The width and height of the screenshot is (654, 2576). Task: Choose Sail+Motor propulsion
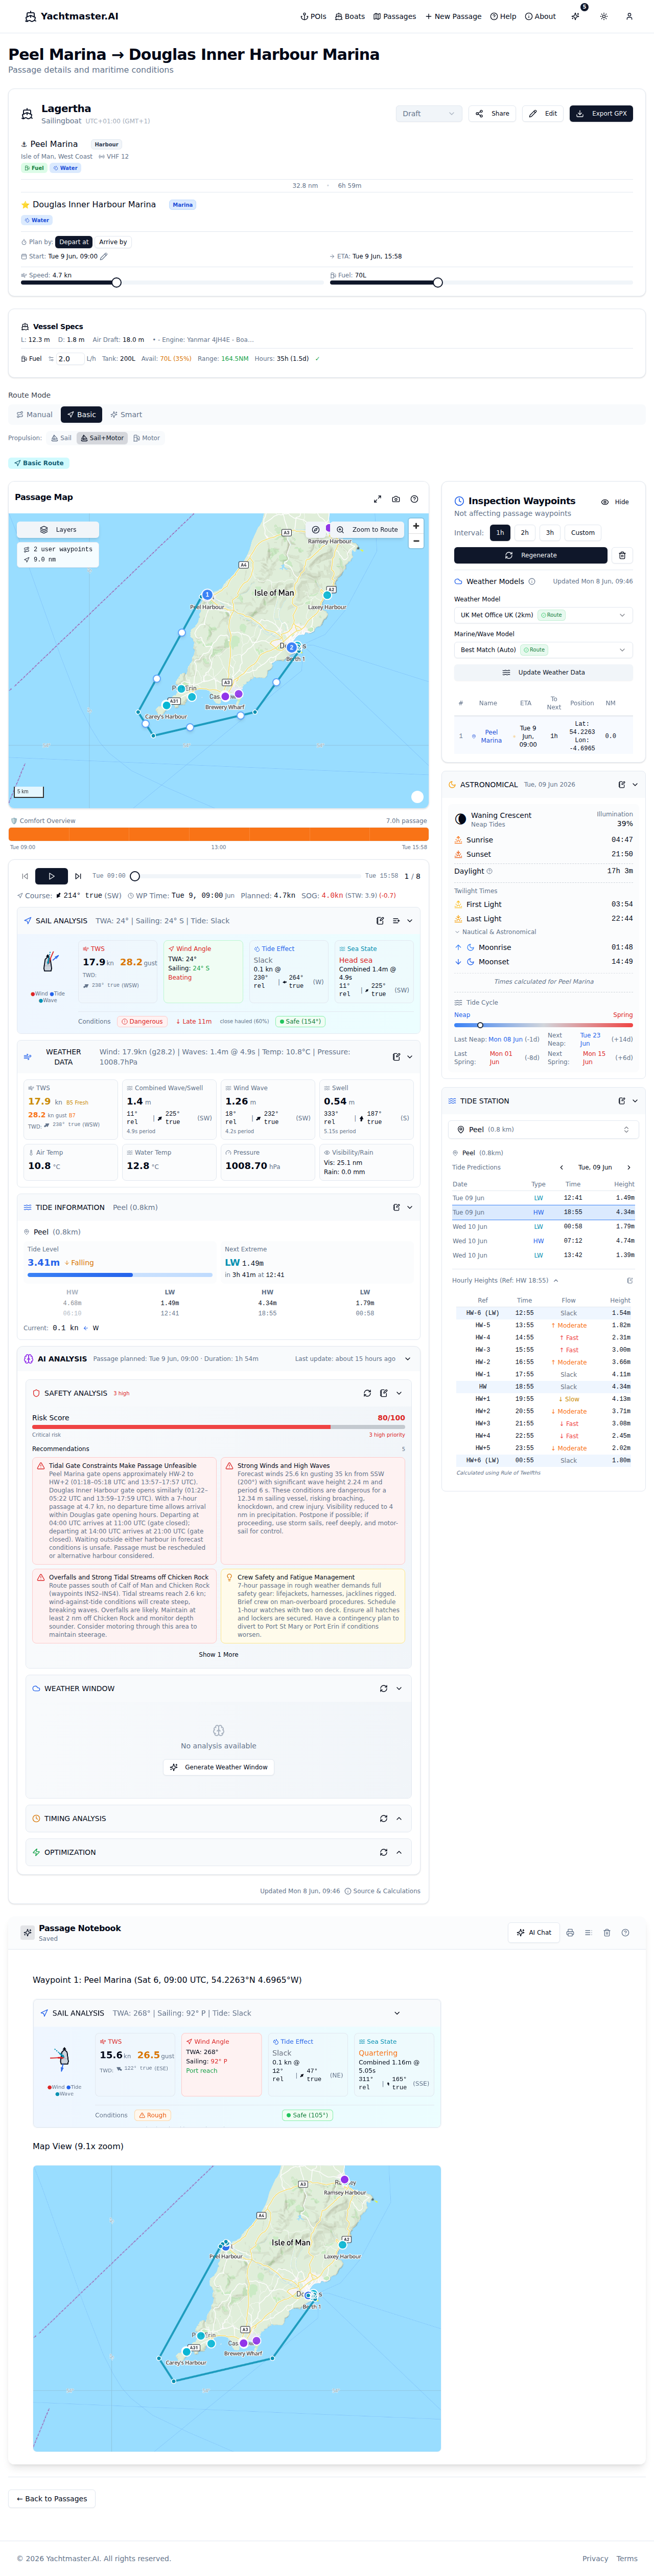click(103, 438)
